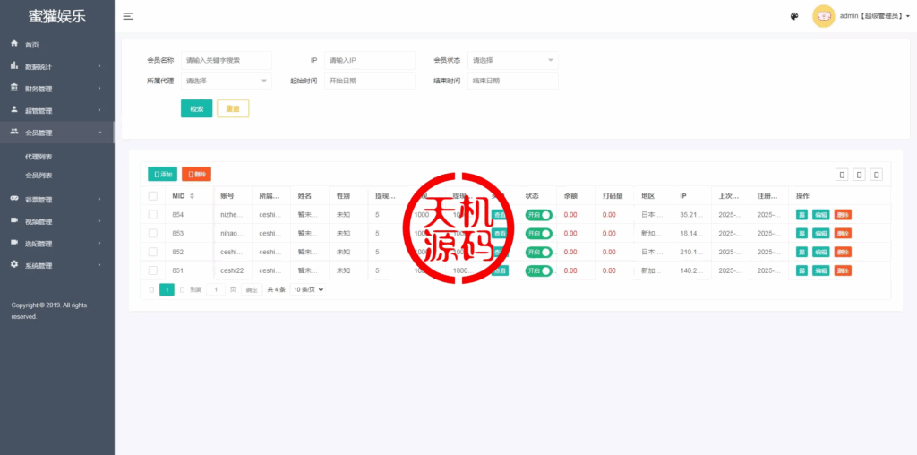Screen dimensions: 917x455
Task: Click the orange 删除 batch delete button
Action: click(x=196, y=174)
